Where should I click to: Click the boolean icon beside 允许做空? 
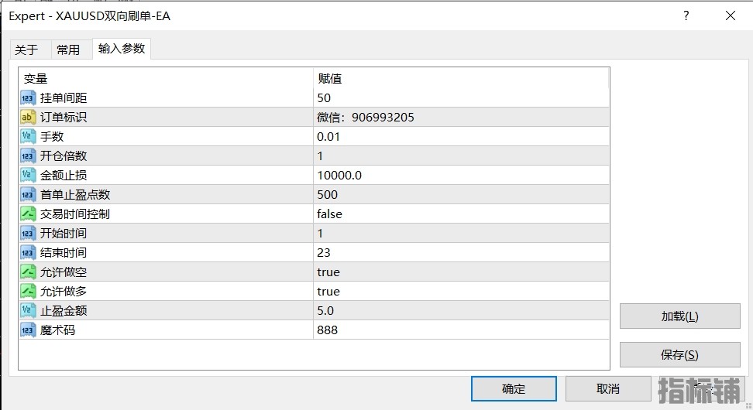(28, 272)
